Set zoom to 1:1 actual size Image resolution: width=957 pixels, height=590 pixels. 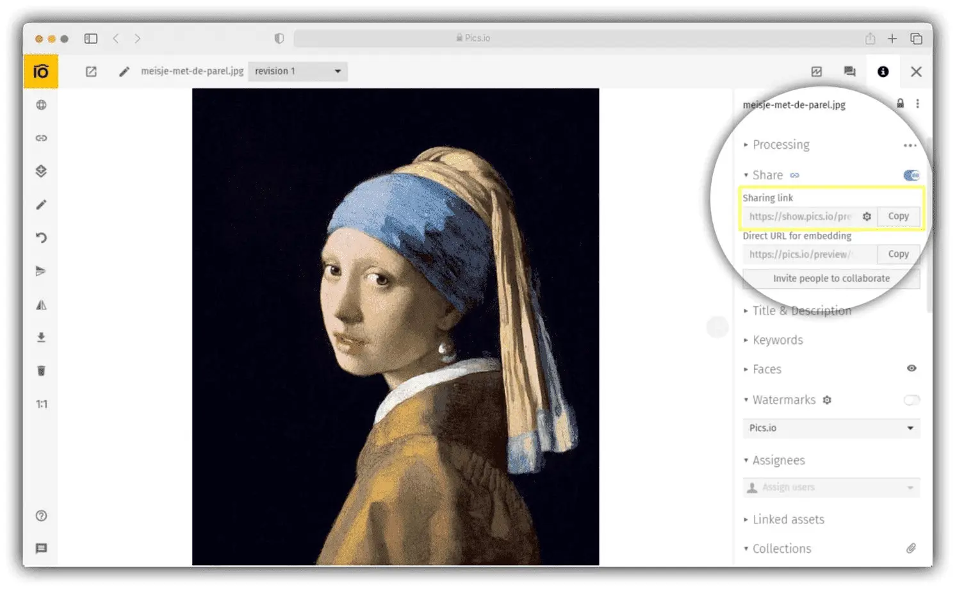(42, 404)
